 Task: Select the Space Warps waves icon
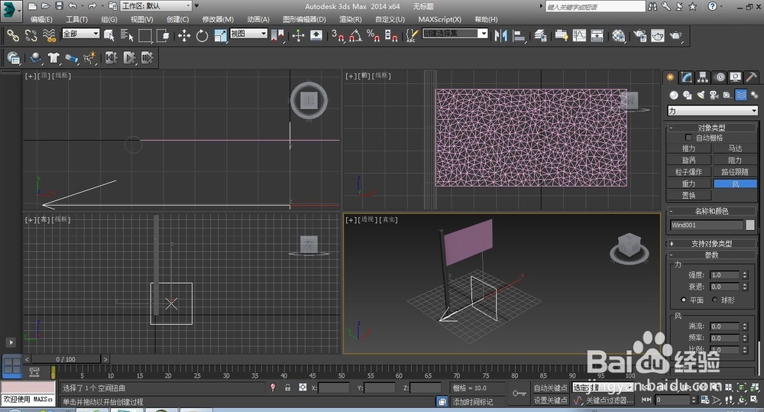point(740,95)
